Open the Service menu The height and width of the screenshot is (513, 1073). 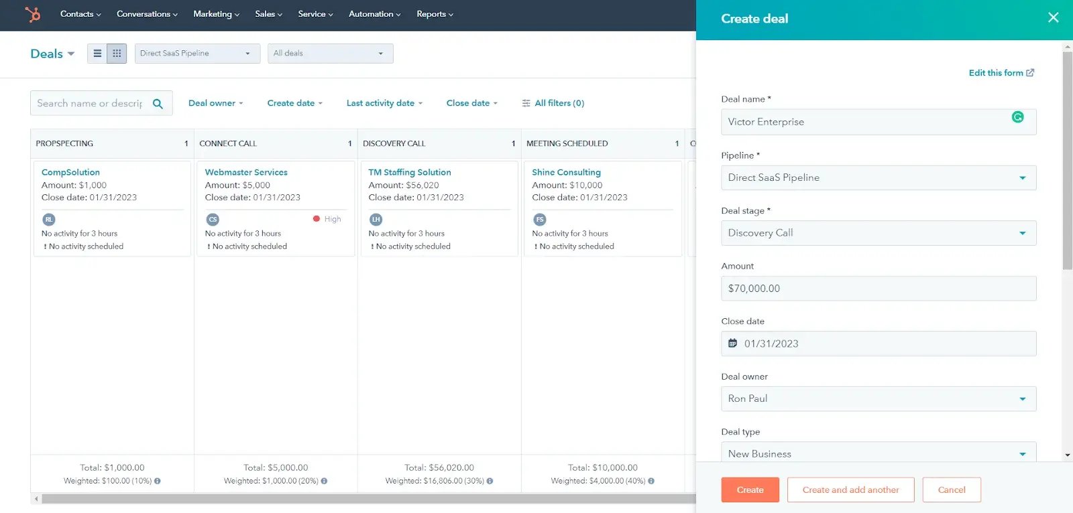[x=315, y=14]
